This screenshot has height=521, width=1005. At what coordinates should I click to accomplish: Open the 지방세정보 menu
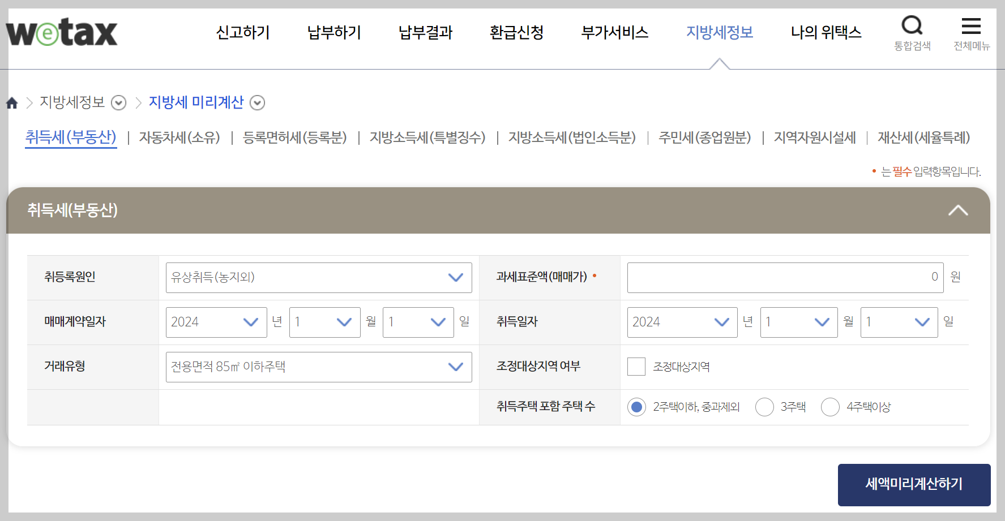(720, 32)
